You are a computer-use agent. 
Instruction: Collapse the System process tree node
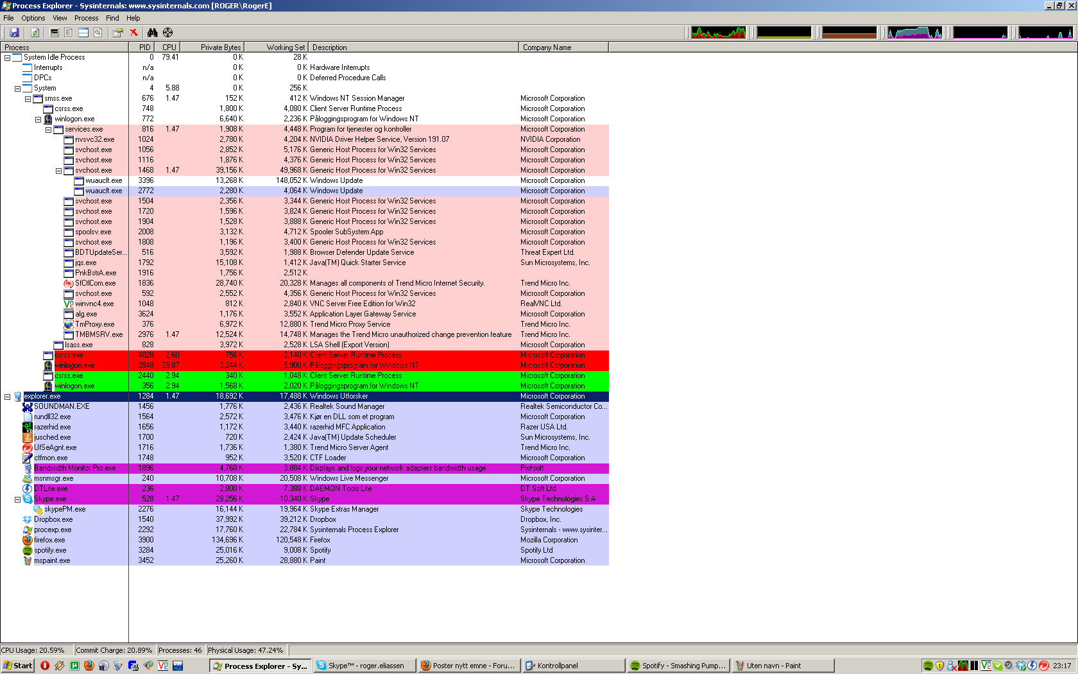tap(17, 89)
